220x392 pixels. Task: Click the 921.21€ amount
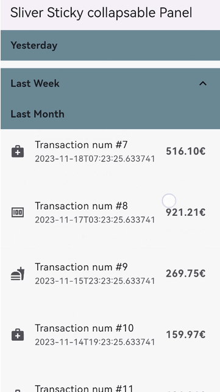185,212
